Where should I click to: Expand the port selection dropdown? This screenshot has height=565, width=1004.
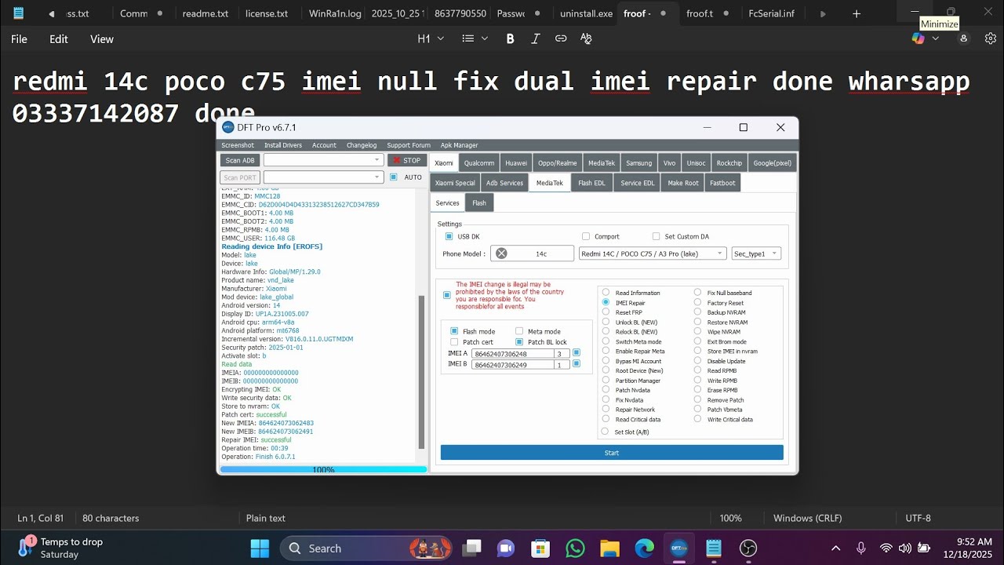coord(323,177)
